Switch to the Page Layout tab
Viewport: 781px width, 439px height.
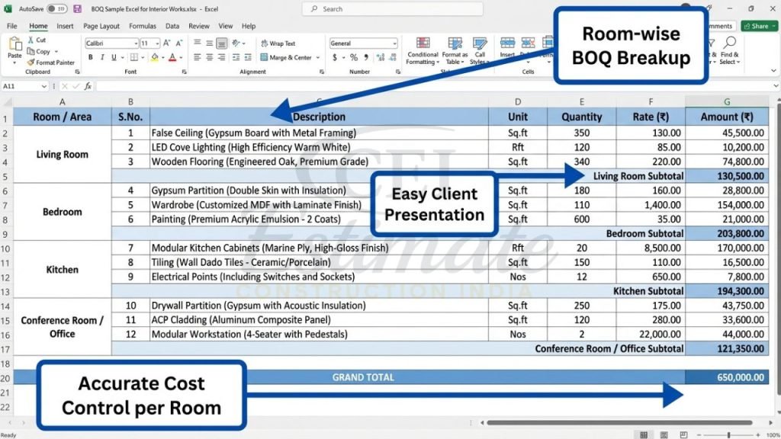click(x=101, y=26)
